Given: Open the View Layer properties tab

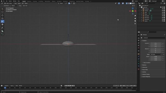Looking at the screenshot, I should (139, 43).
